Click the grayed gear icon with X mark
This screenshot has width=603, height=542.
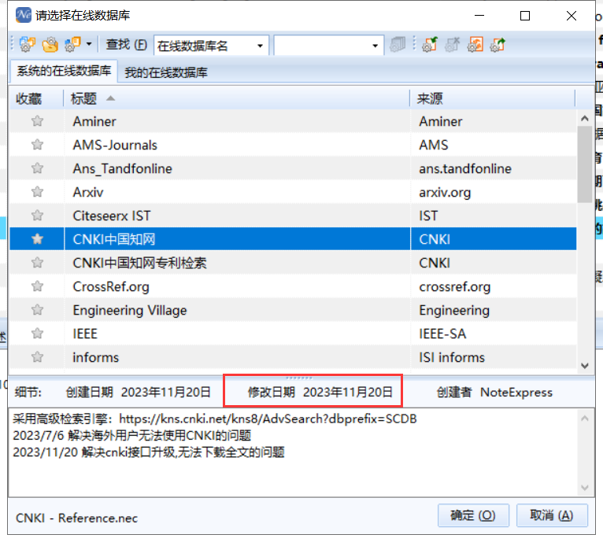452,45
